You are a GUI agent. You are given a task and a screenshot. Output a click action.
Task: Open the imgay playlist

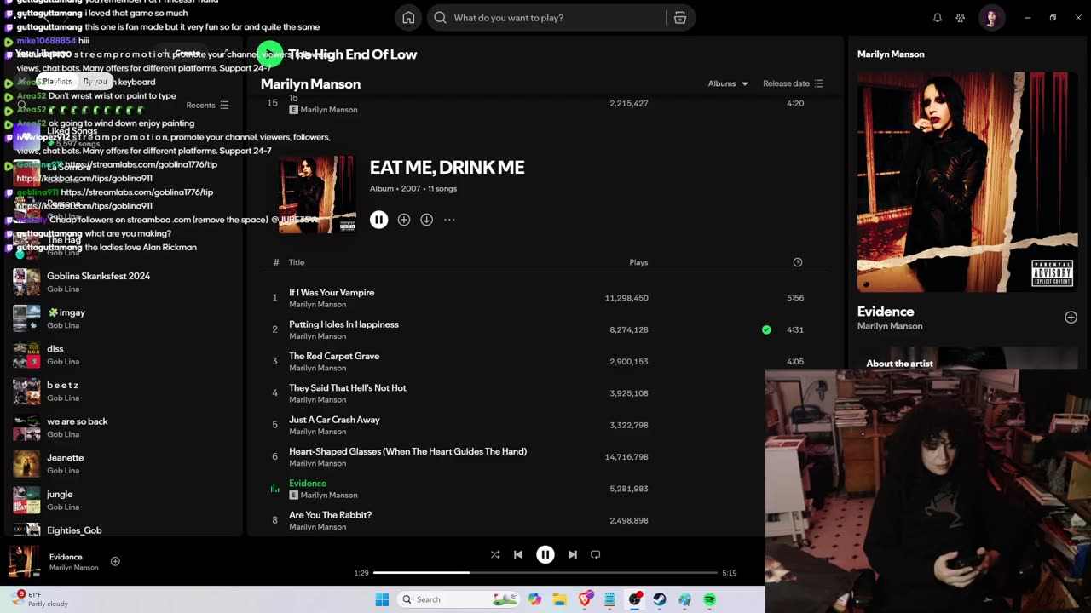tap(124, 318)
